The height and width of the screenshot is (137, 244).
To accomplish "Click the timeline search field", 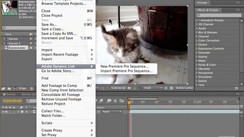I will coord(31,101).
